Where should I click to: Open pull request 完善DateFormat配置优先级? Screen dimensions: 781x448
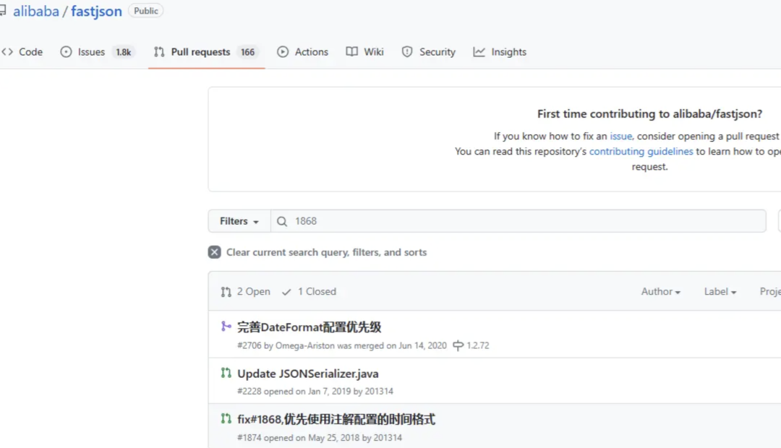(309, 327)
